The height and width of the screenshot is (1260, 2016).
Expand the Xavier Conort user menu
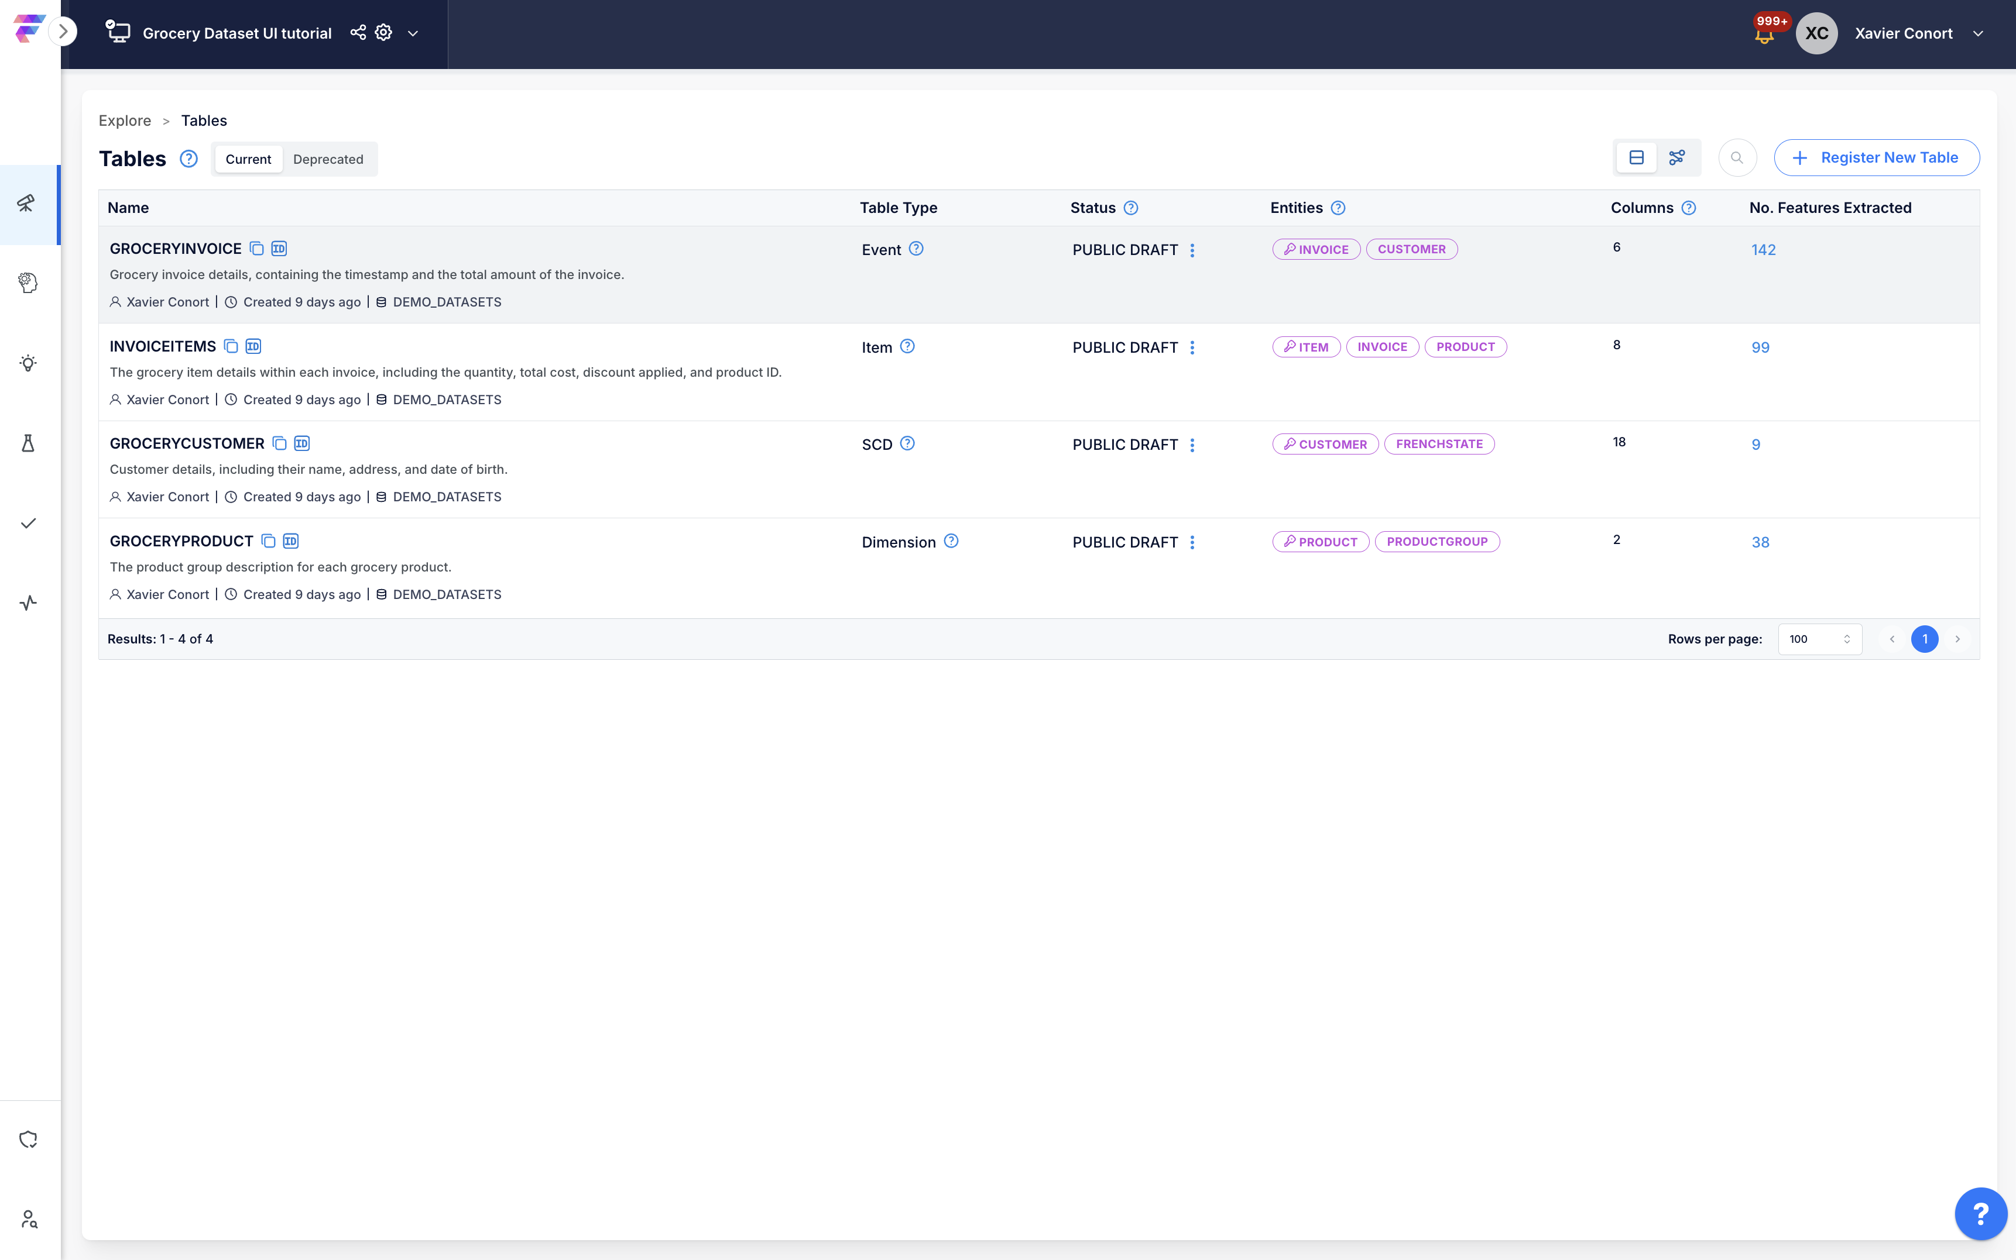(1977, 33)
